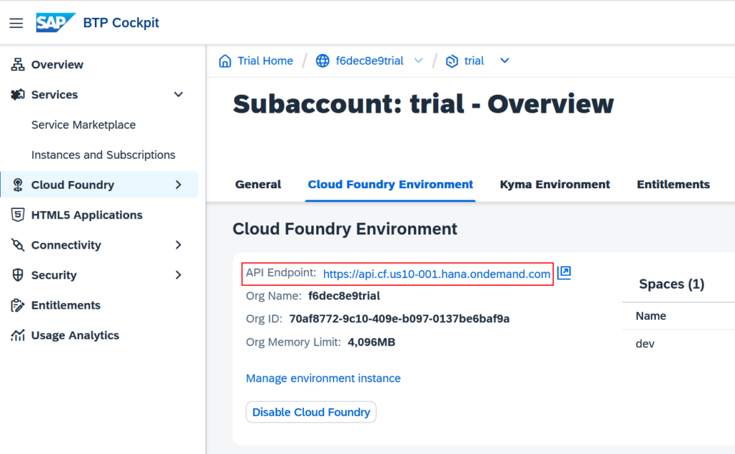Expand the Security submenu arrow
735x454 pixels.
(178, 275)
